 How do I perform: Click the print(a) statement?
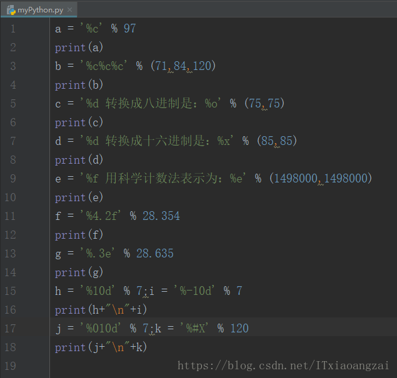pos(79,47)
